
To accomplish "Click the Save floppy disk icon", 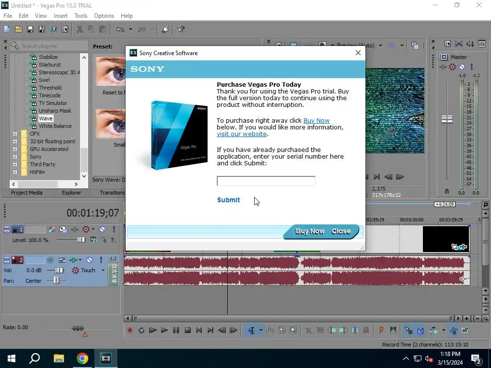I will coord(30,29).
